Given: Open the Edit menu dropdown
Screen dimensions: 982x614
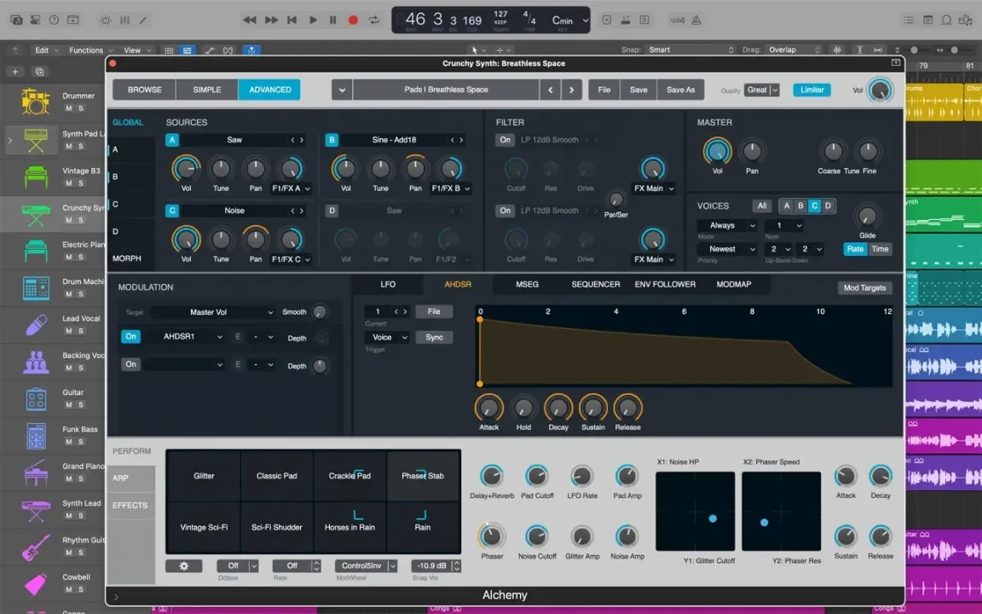Looking at the screenshot, I should click(x=46, y=50).
